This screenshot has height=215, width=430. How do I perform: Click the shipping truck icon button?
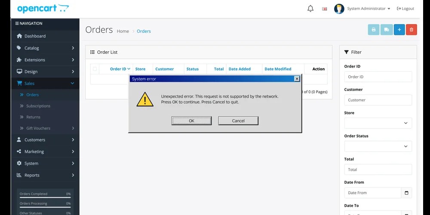387,30
